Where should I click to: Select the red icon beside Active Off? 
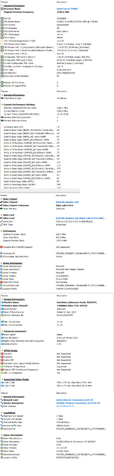coord(2,360)
